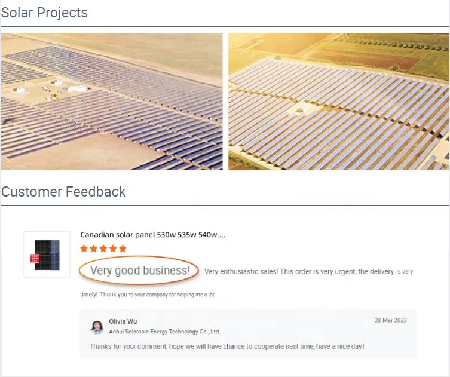The width and height of the screenshot is (450, 377).
Task: Select the Solar Projects section heading
Action: [x=45, y=13]
